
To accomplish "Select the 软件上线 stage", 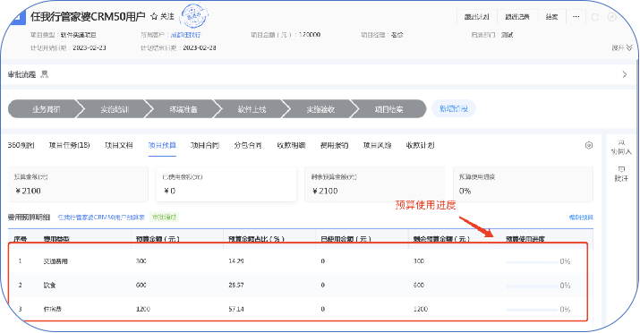I will (x=252, y=109).
